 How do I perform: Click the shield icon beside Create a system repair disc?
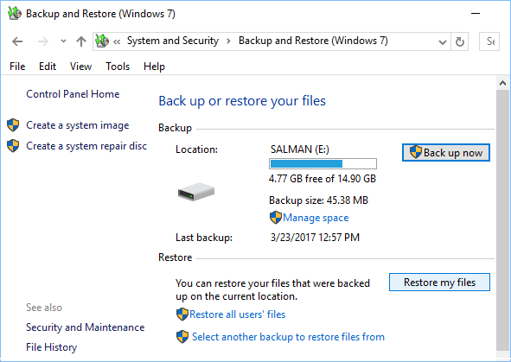[13, 146]
